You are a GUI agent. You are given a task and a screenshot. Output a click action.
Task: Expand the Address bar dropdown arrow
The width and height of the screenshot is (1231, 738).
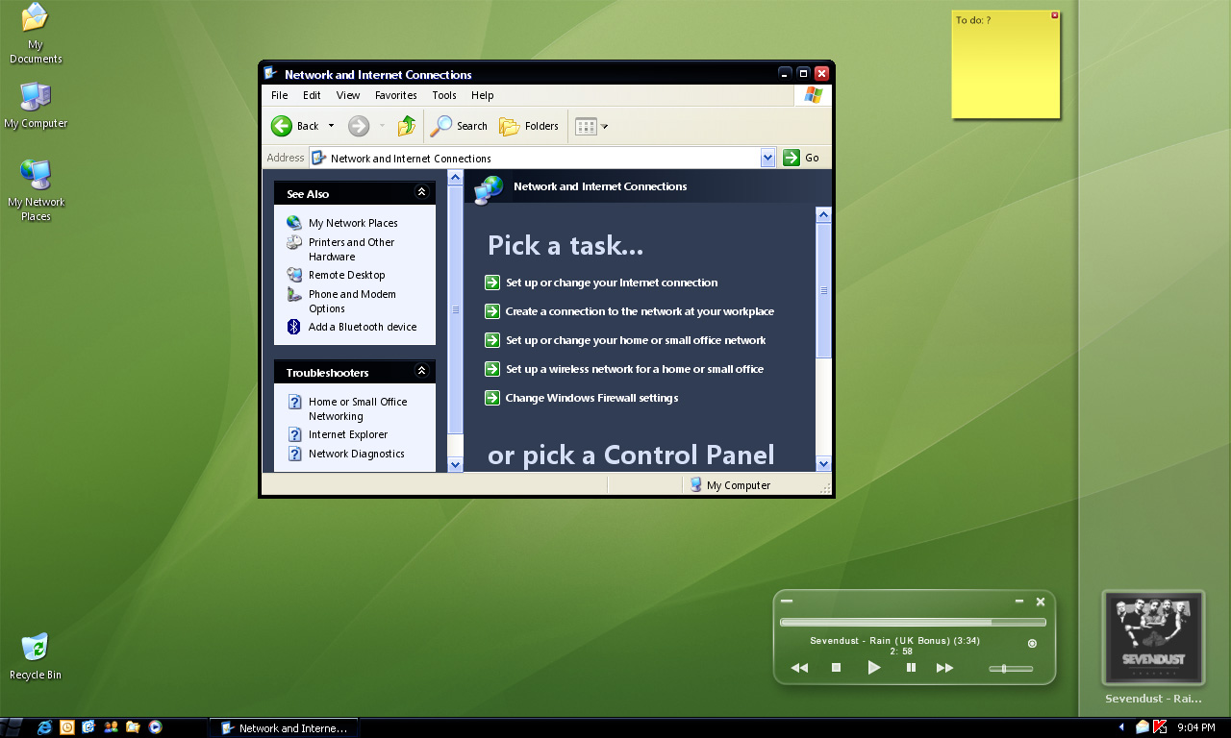[767, 158]
